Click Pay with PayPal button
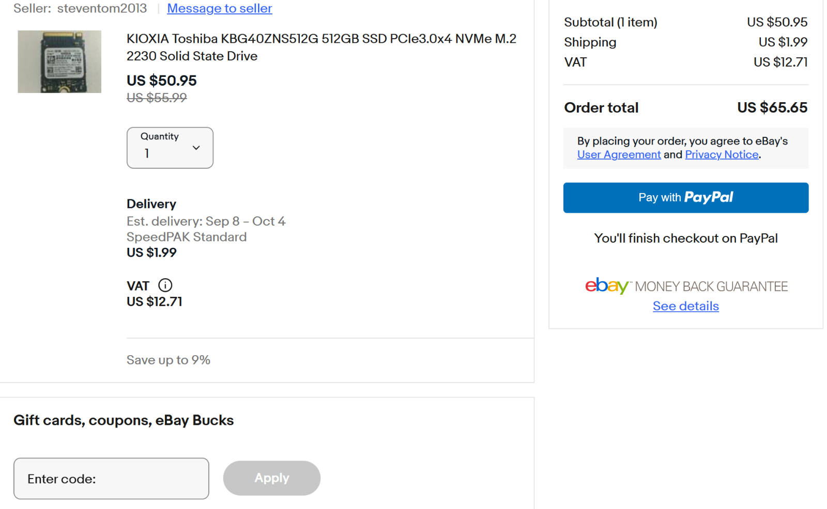This screenshot has height=509, width=827. (686, 198)
